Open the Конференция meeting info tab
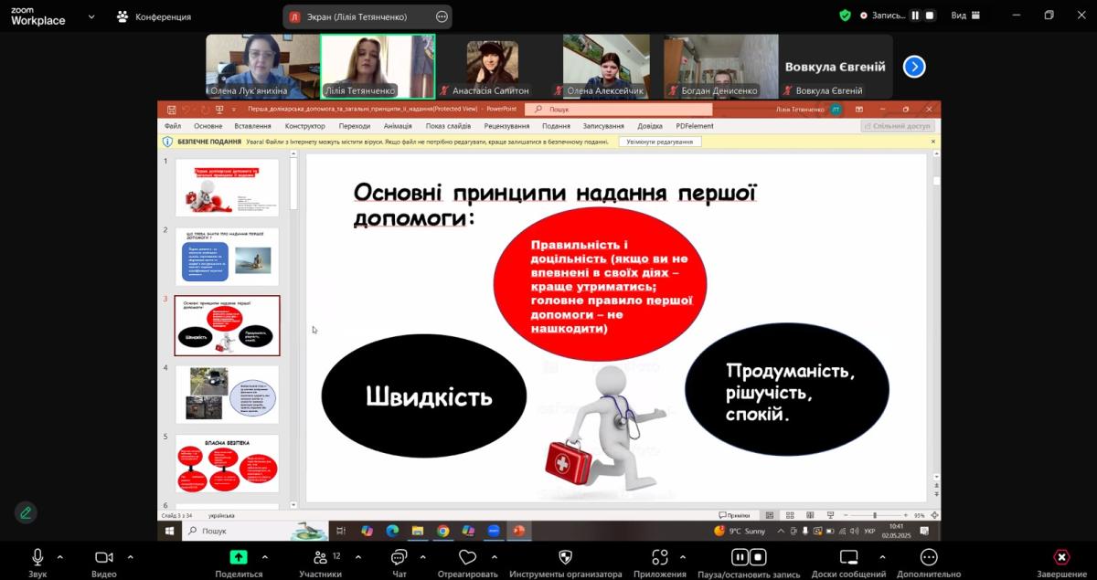 (x=154, y=16)
